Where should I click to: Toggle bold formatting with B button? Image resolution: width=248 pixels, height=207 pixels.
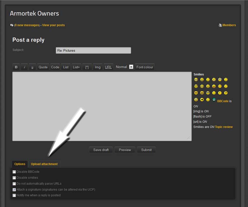[x=16, y=67]
